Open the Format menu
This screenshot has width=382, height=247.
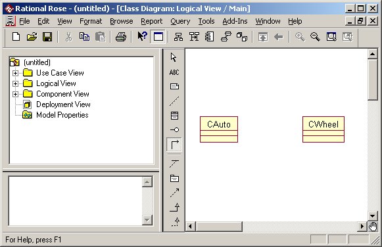coord(91,21)
